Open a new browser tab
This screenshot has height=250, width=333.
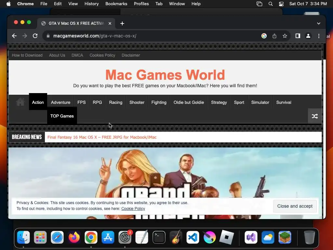click(x=122, y=23)
